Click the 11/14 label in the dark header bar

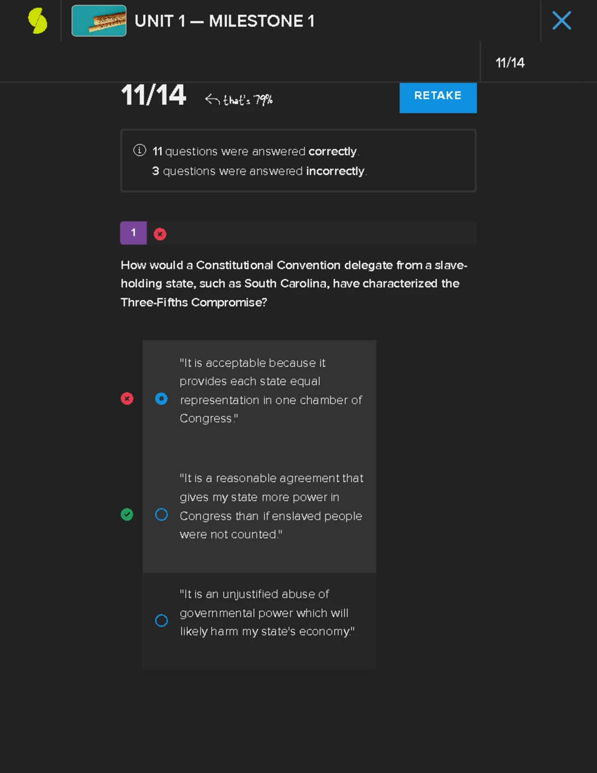pyautogui.click(x=510, y=63)
